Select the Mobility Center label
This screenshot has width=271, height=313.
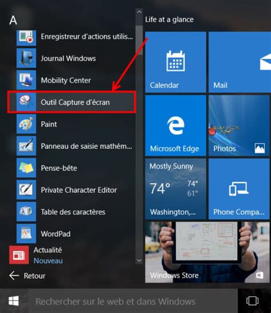(66, 81)
